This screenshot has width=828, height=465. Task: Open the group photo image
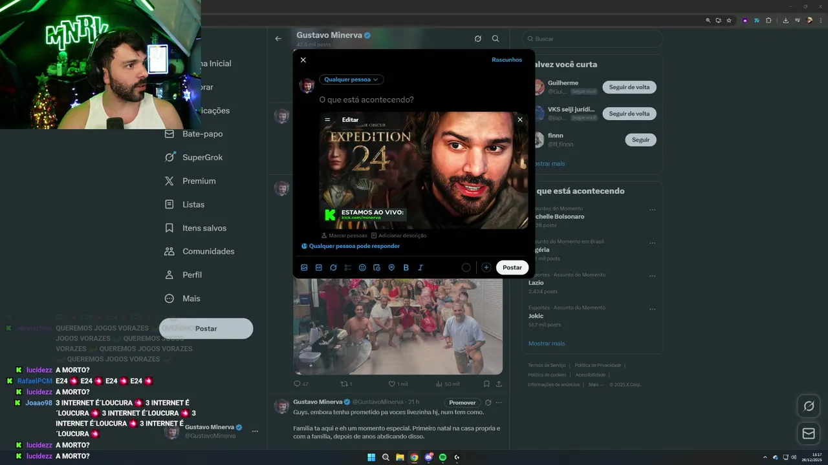pyautogui.click(x=398, y=326)
